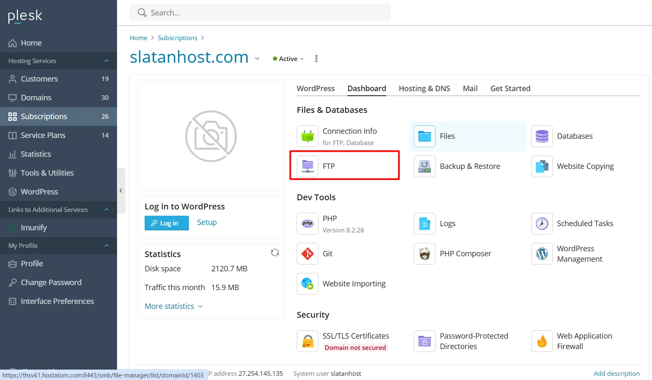Refresh statistics with the reload icon
The width and height of the screenshot is (652, 380).
coord(275,252)
